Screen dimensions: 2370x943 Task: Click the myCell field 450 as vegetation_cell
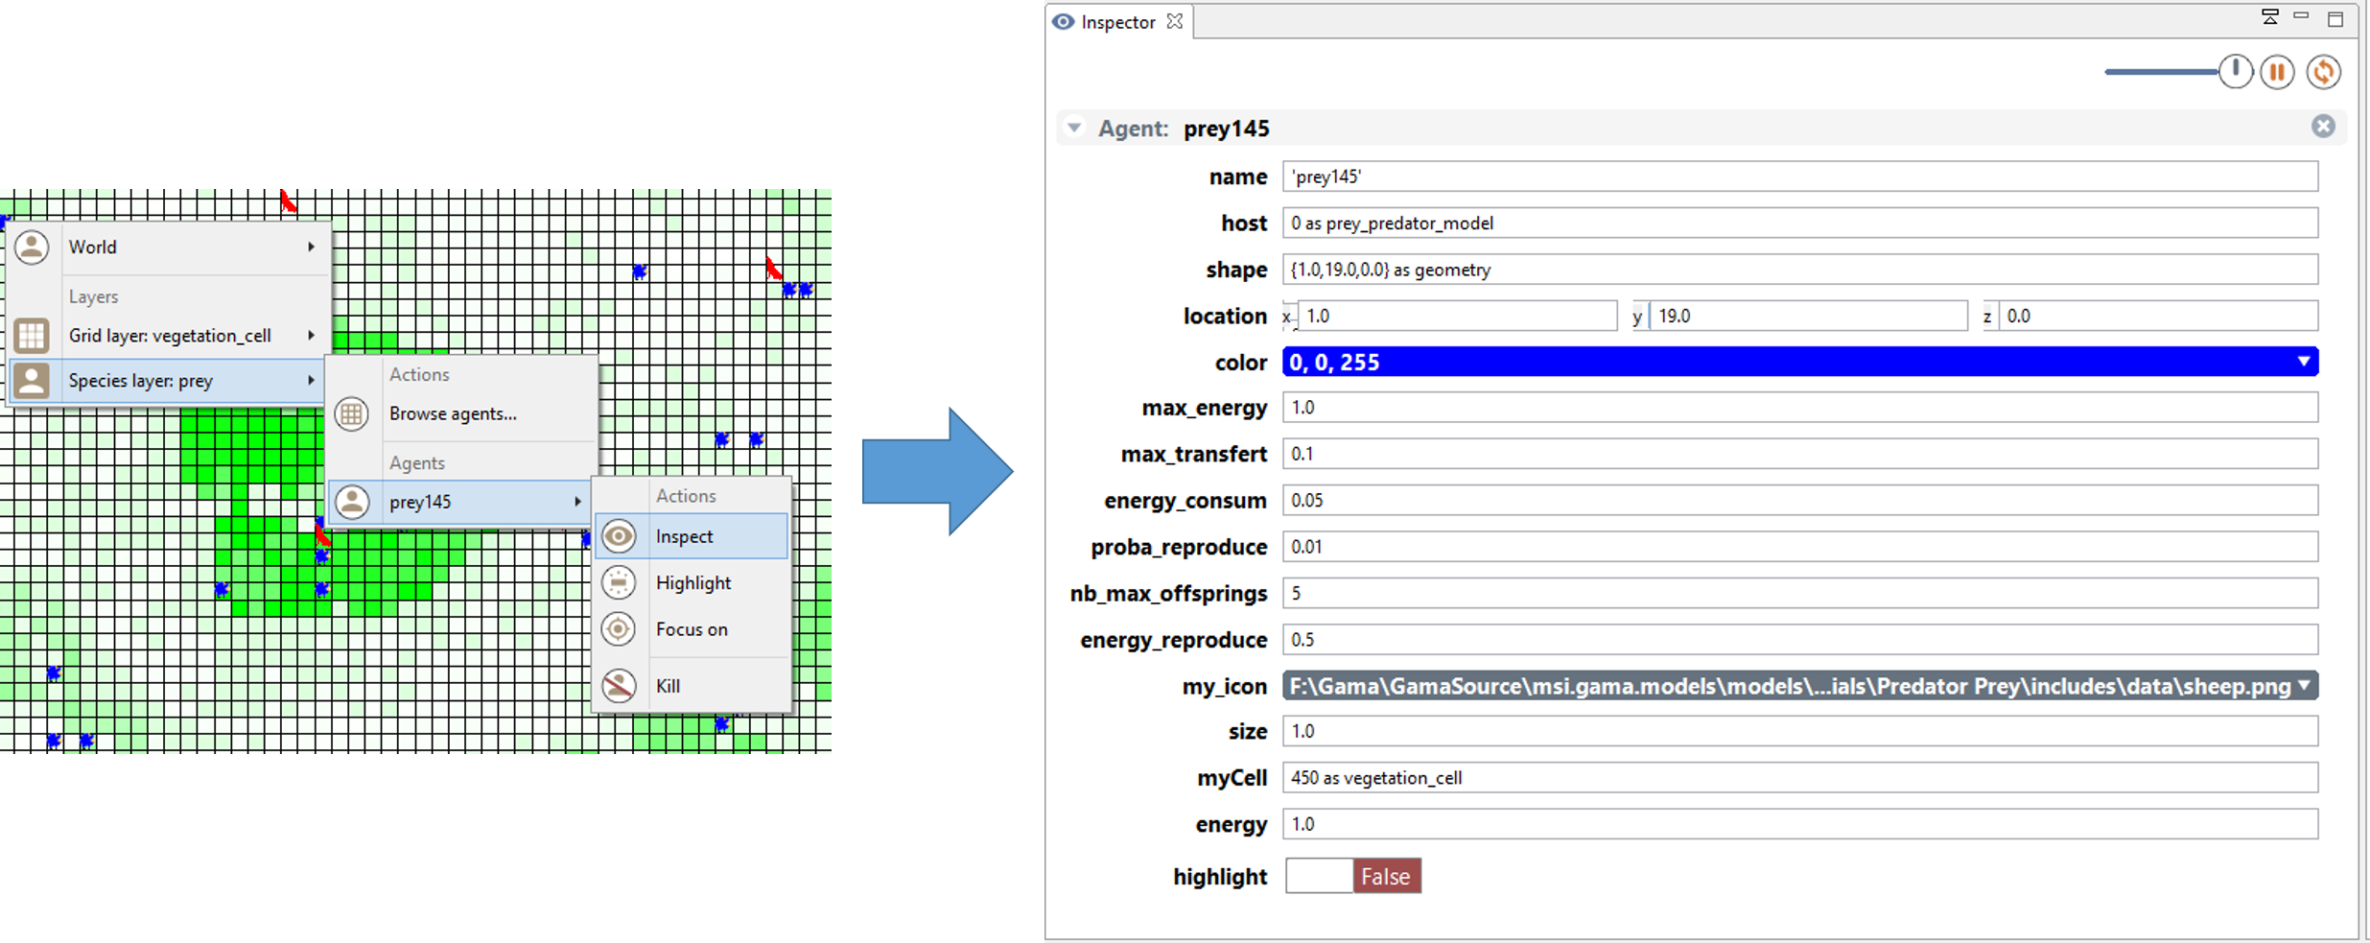tap(1800, 778)
